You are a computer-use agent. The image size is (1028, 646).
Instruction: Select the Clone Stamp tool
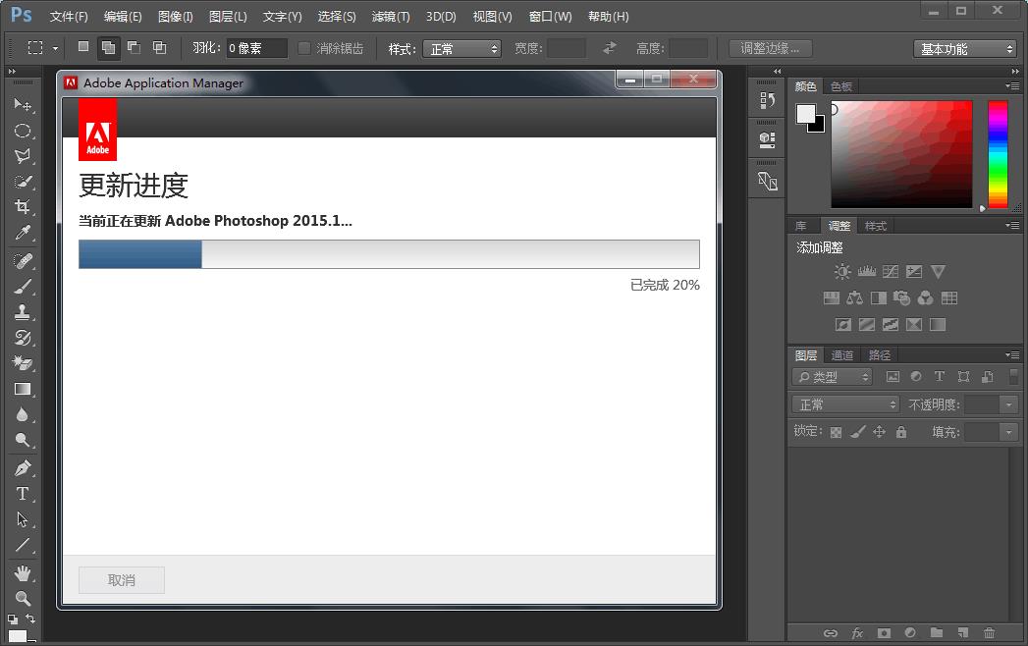click(x=23, y=312)
